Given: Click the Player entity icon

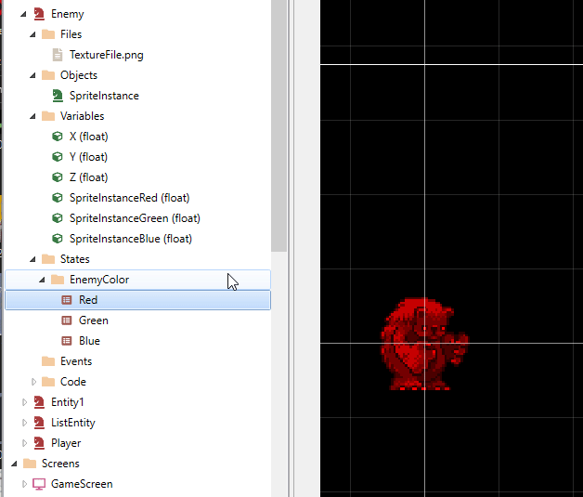Looking at the screenshot, I should pyautogui.click(x=39, y=443).
